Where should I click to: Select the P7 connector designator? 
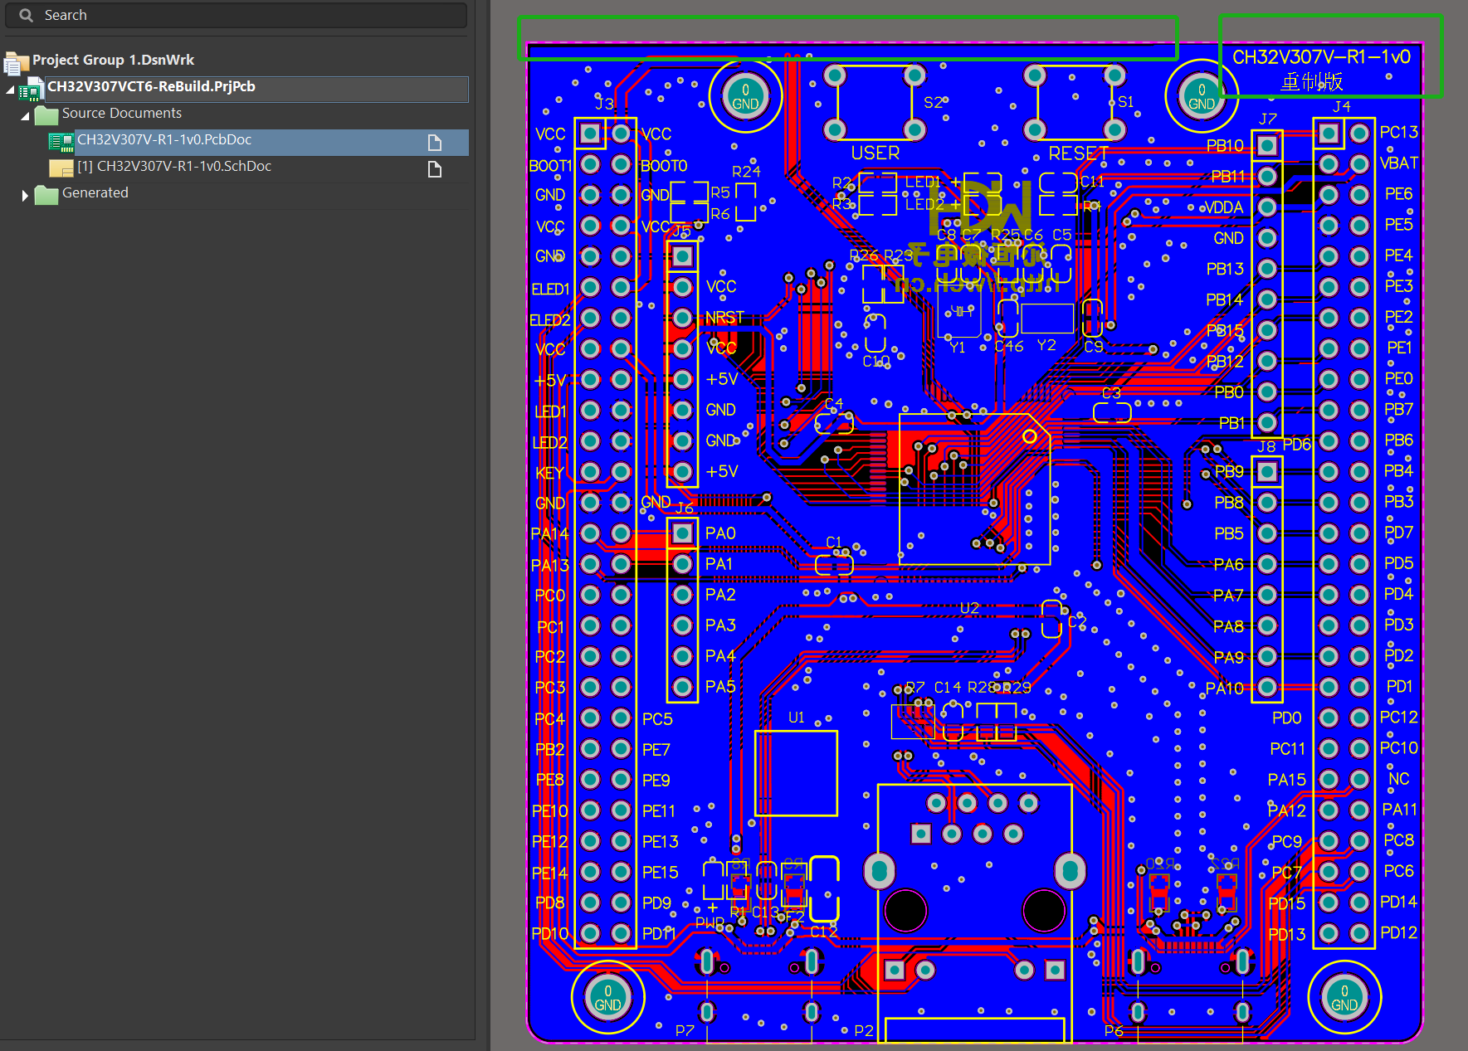[685, 1030]
